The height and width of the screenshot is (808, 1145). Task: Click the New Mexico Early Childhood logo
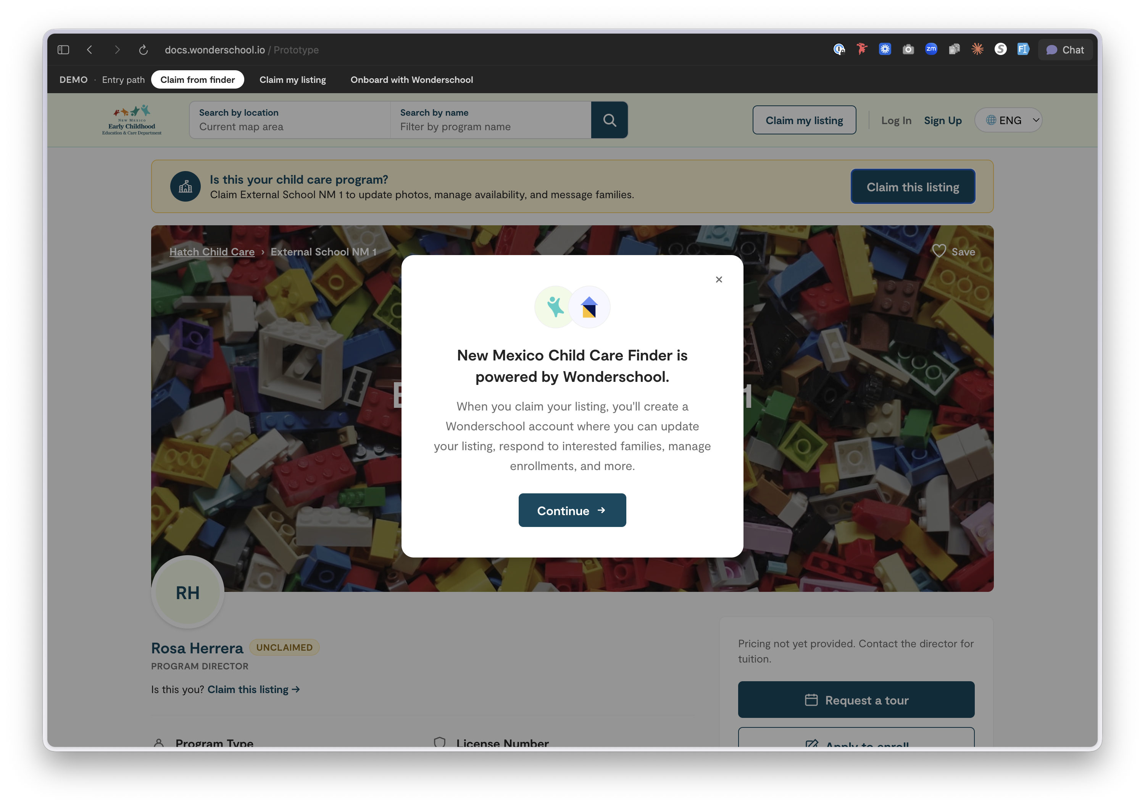132,120
